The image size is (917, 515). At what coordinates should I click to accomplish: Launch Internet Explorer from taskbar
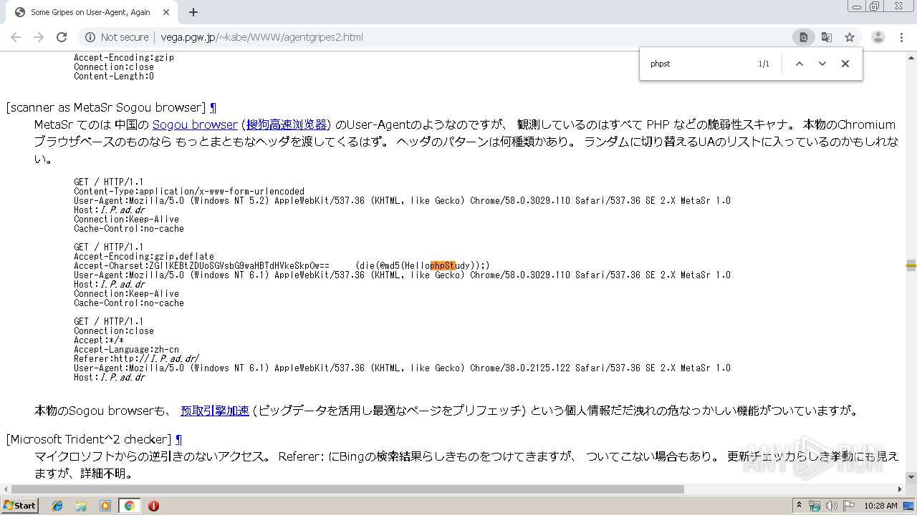point(57,506)
